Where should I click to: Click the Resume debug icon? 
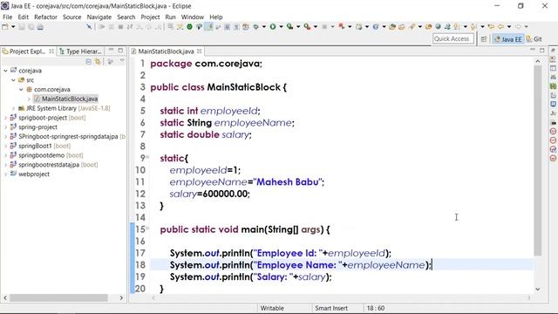click(x=102, y=27)
